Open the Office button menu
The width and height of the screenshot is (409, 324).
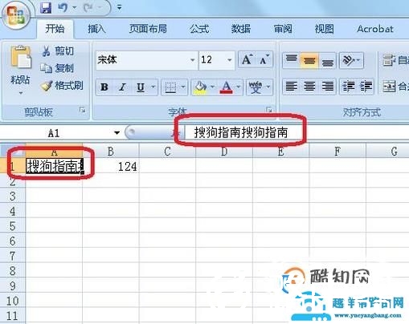pyautogui.click(x=16, y=14)
